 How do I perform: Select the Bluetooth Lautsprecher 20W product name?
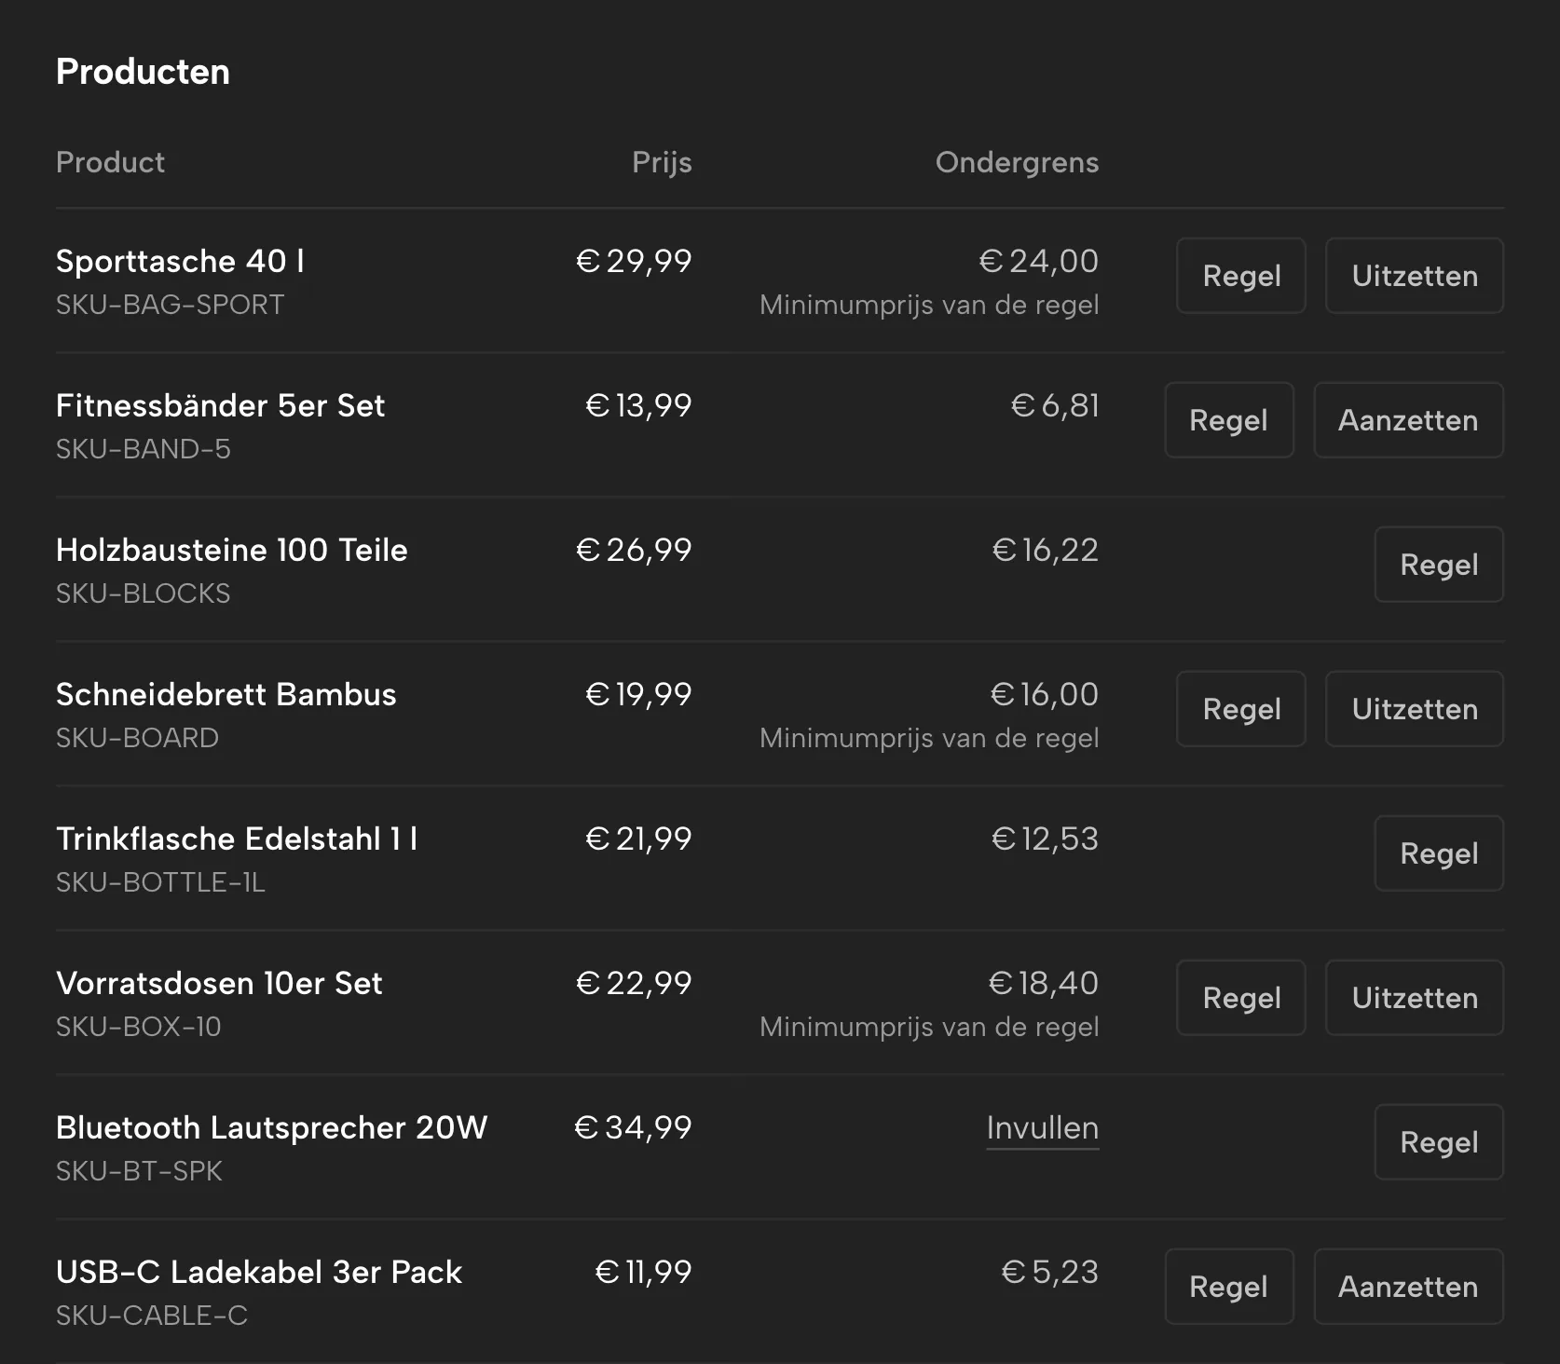click(271, 1127)
